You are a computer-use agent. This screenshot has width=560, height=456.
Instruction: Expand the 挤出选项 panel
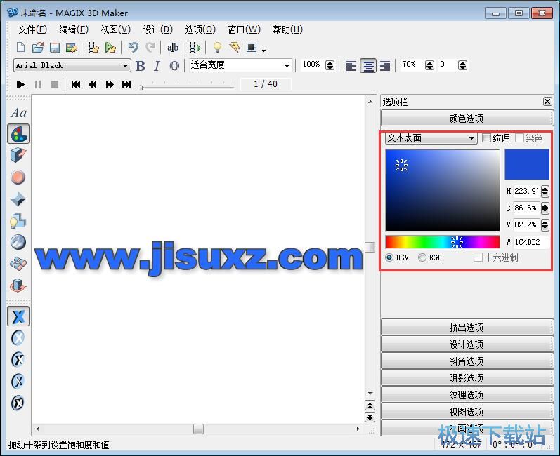click(x=467, y=328)
